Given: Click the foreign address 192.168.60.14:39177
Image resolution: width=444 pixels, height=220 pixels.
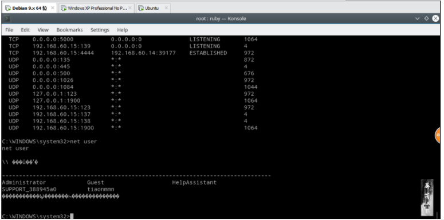Looking at the screenshot, I should tap(143, 53).
